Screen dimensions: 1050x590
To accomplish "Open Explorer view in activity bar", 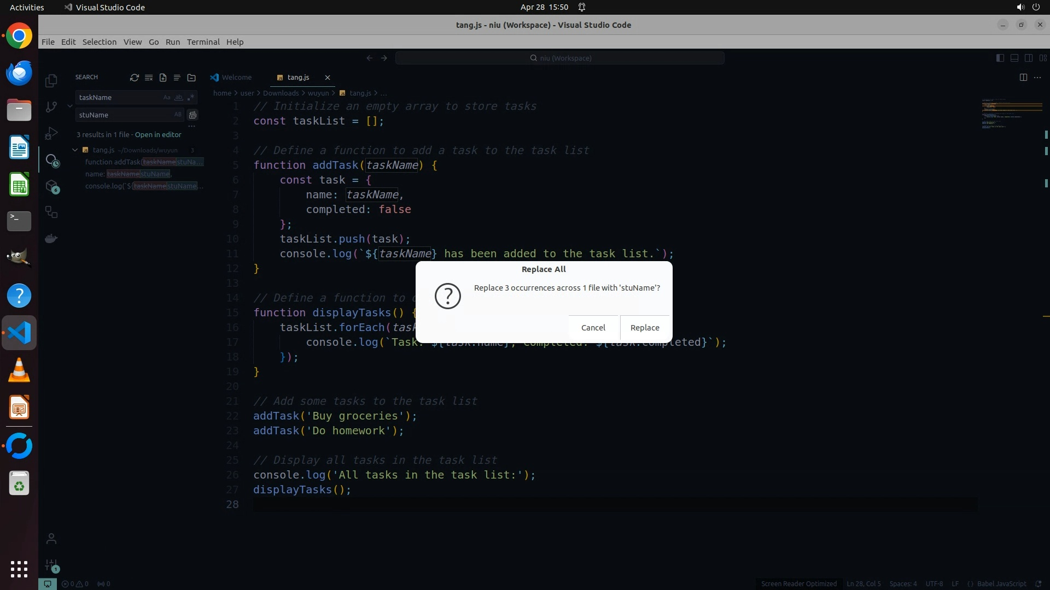I will pos(51,81).
